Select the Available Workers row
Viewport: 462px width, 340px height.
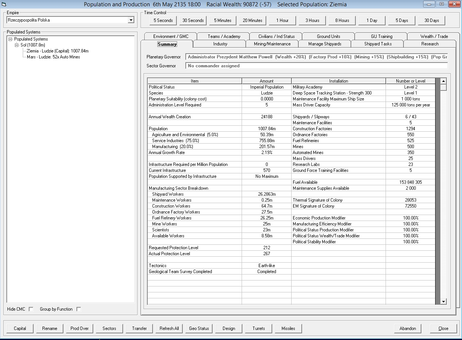(x=219, y=236)
